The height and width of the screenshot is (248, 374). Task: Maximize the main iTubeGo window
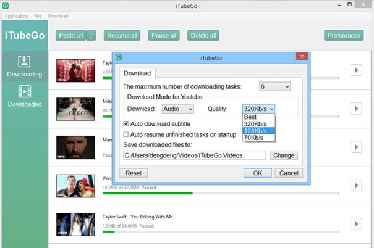[x=349, y=4]
